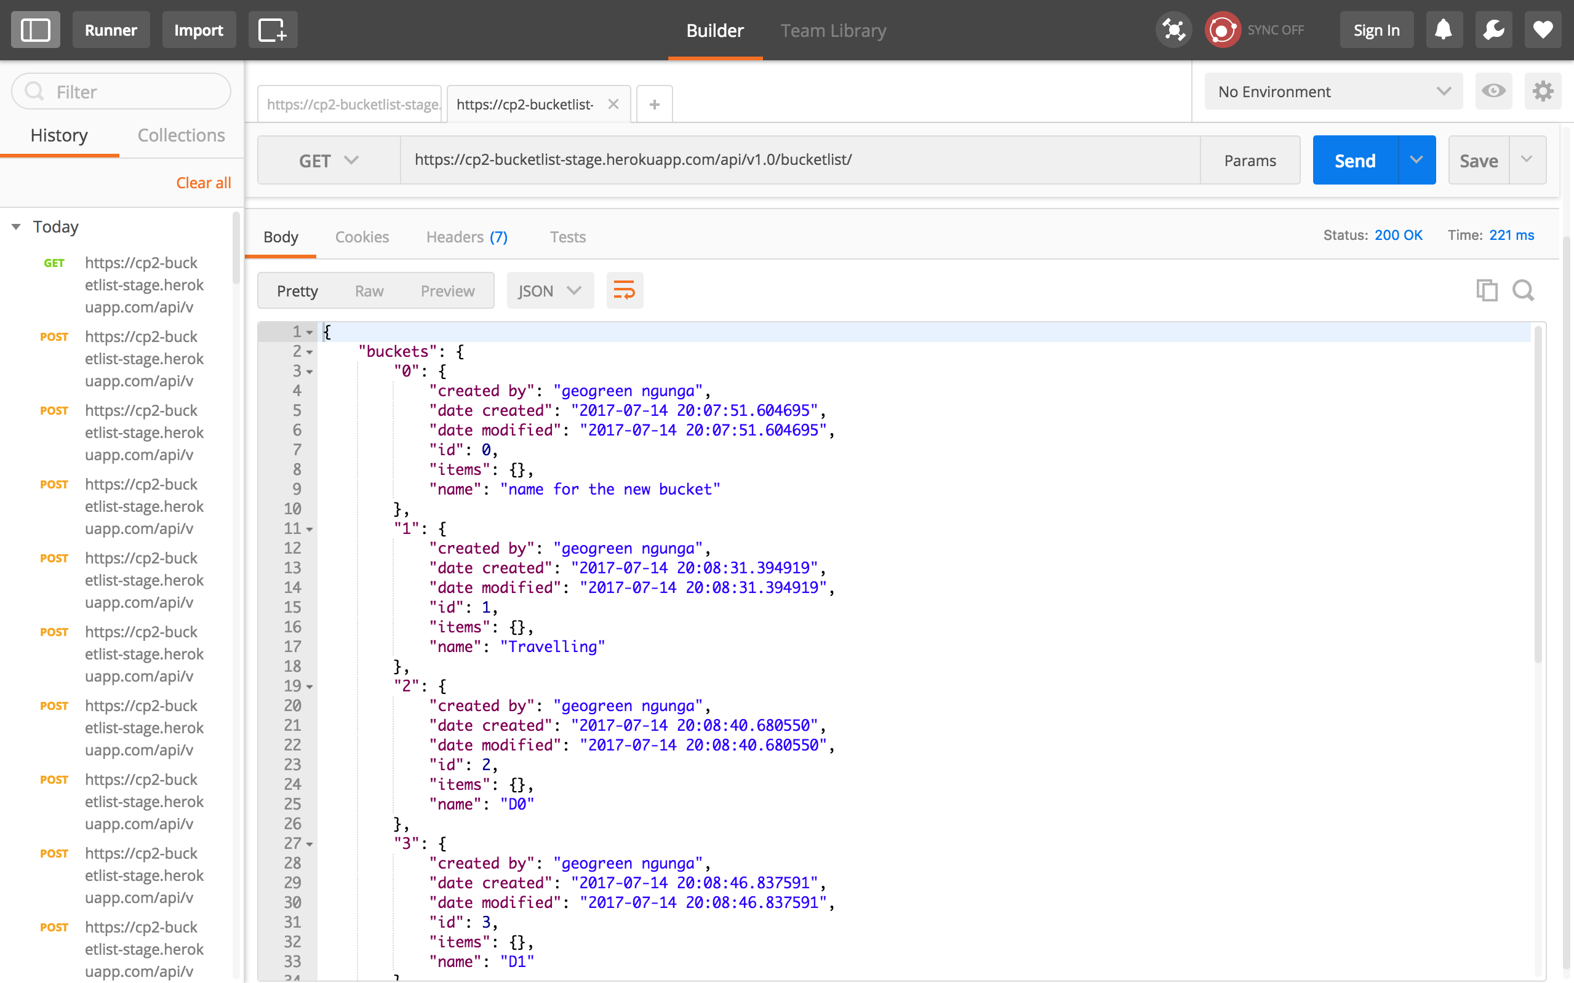Toggle line wrap in response
Viewport: 1574px width, 983px height.
coord(624,290)
